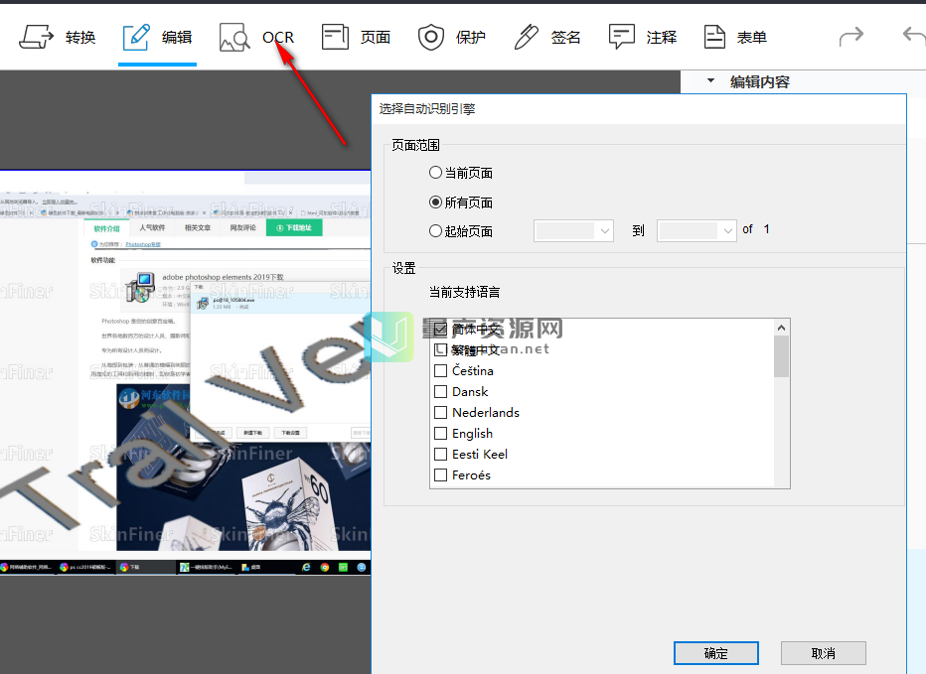Click the 保护 (Protect) shield icon
926x674 pixels.
431,37
